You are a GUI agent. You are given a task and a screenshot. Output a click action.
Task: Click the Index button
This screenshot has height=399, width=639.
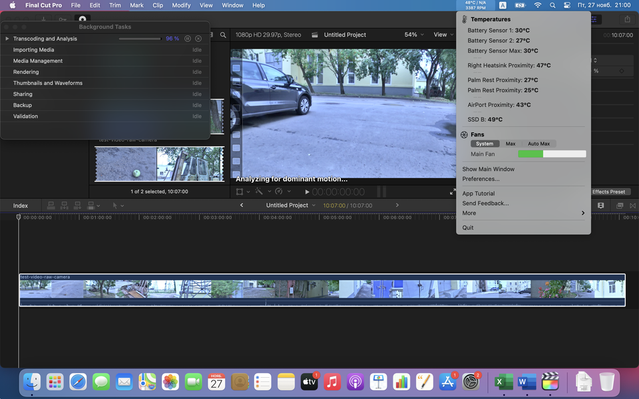point(21,205)
